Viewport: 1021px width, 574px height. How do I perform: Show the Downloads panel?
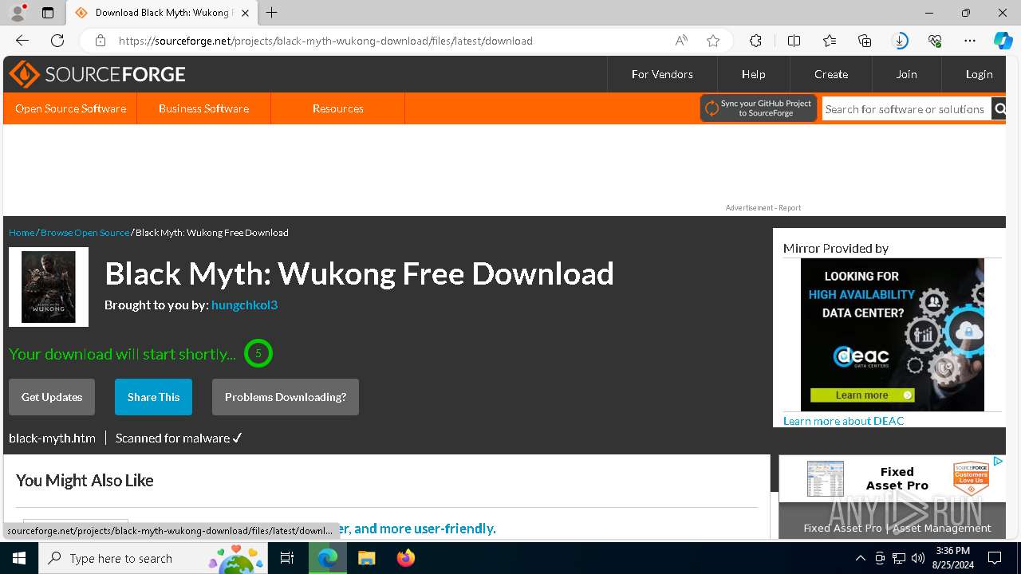click(900, 41)
